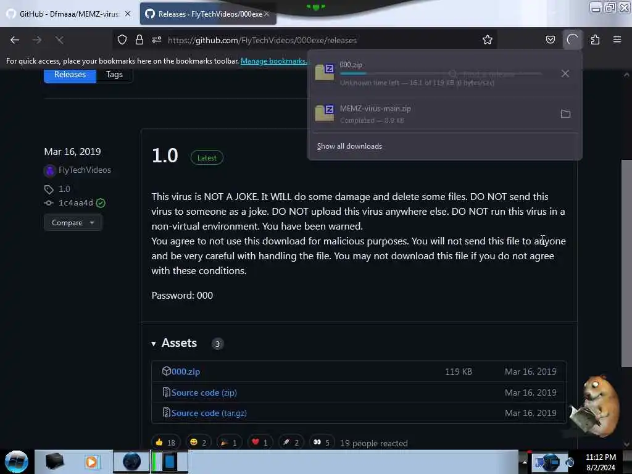
Task: Open the media player taskbar icon
Action: (91, 462)
